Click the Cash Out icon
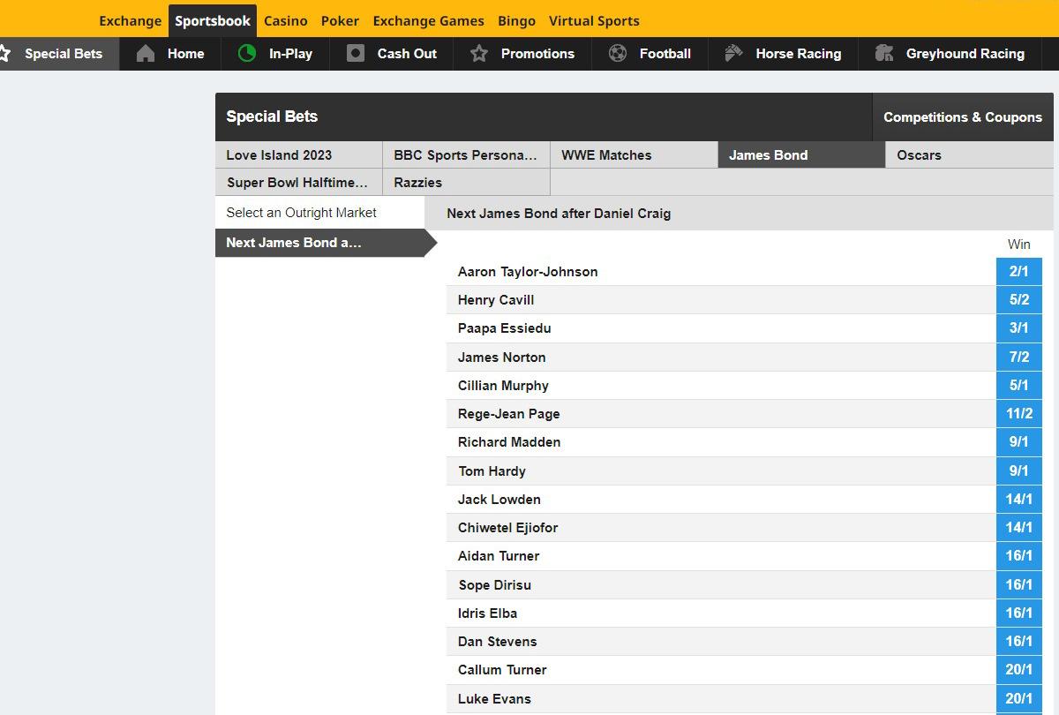 pos(356,54)
